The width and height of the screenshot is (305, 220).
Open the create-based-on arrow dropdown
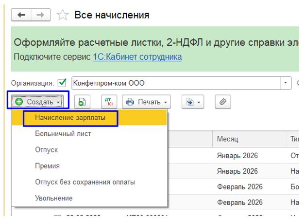click(193, 102)
